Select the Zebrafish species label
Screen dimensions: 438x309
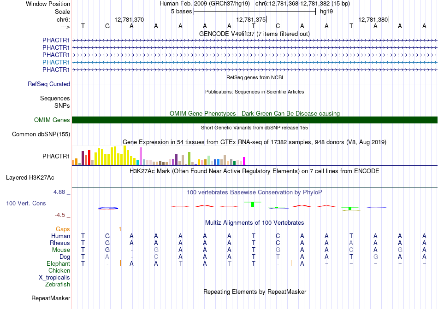pyautogui.click(x=58, y=285)
